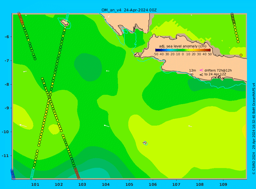Click the -8 latitude axis label

click(7, 84)
